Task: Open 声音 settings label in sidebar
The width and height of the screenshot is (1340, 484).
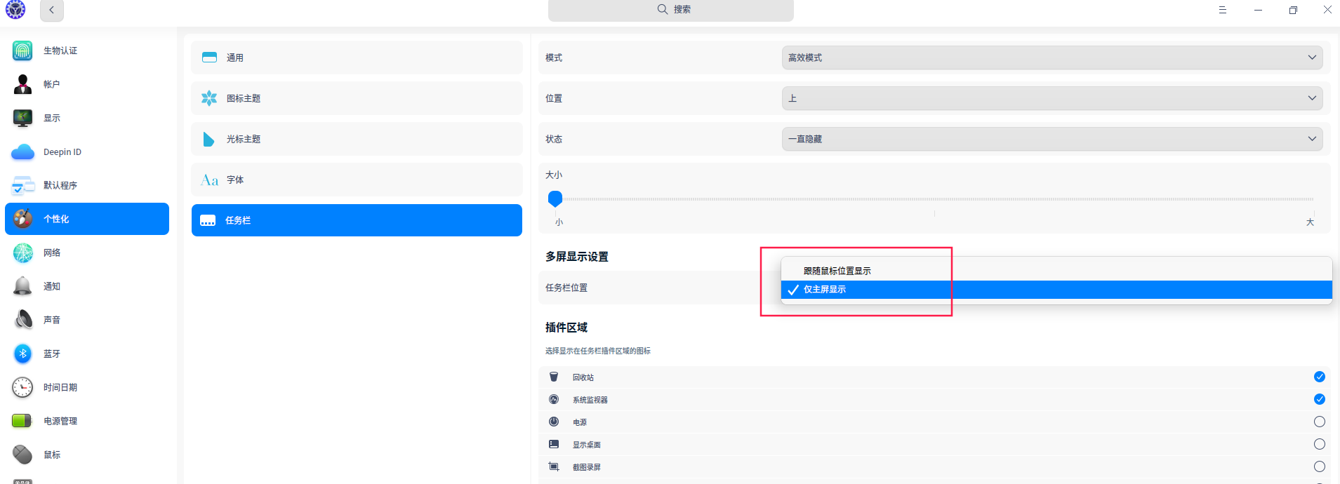Action: [x=52, y=320]
